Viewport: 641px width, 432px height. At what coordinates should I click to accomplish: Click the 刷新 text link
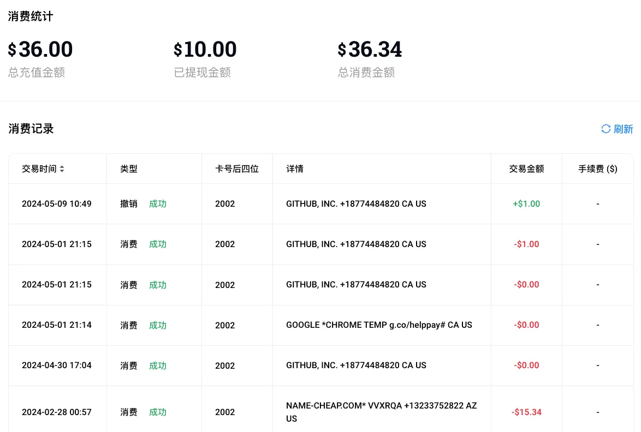click(x=623, y=129)
